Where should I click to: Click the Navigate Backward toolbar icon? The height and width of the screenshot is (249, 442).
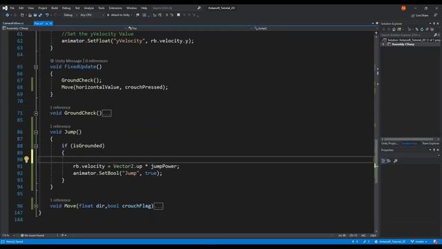pyautogui.click(x=7, y=15)
